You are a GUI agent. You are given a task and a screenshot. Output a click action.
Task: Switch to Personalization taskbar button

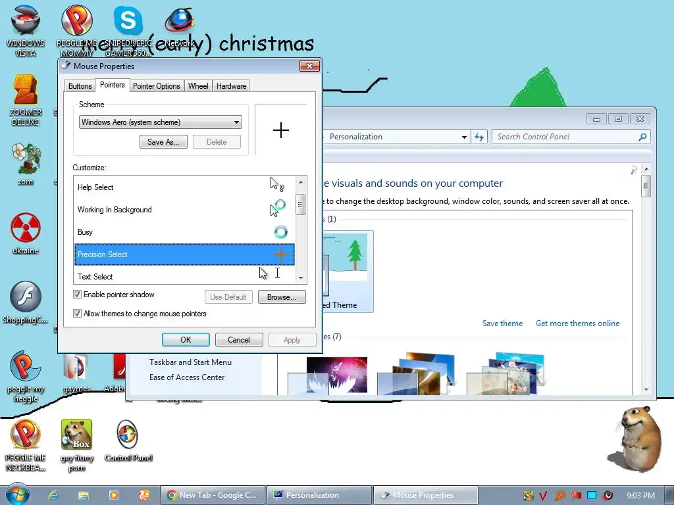pyautogui.click(x=319, y=495)
